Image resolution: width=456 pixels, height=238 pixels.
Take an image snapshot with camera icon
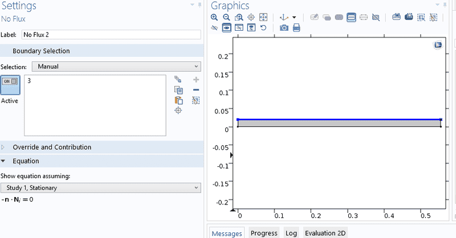pyautogui.click(x=284, y=27)
